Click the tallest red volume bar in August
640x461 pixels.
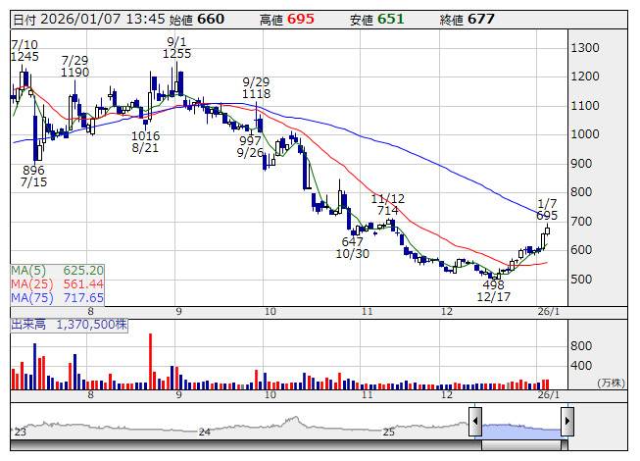click(150, 361)
